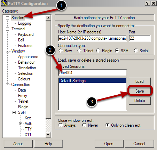Select Raw connection type

[61, 50]
